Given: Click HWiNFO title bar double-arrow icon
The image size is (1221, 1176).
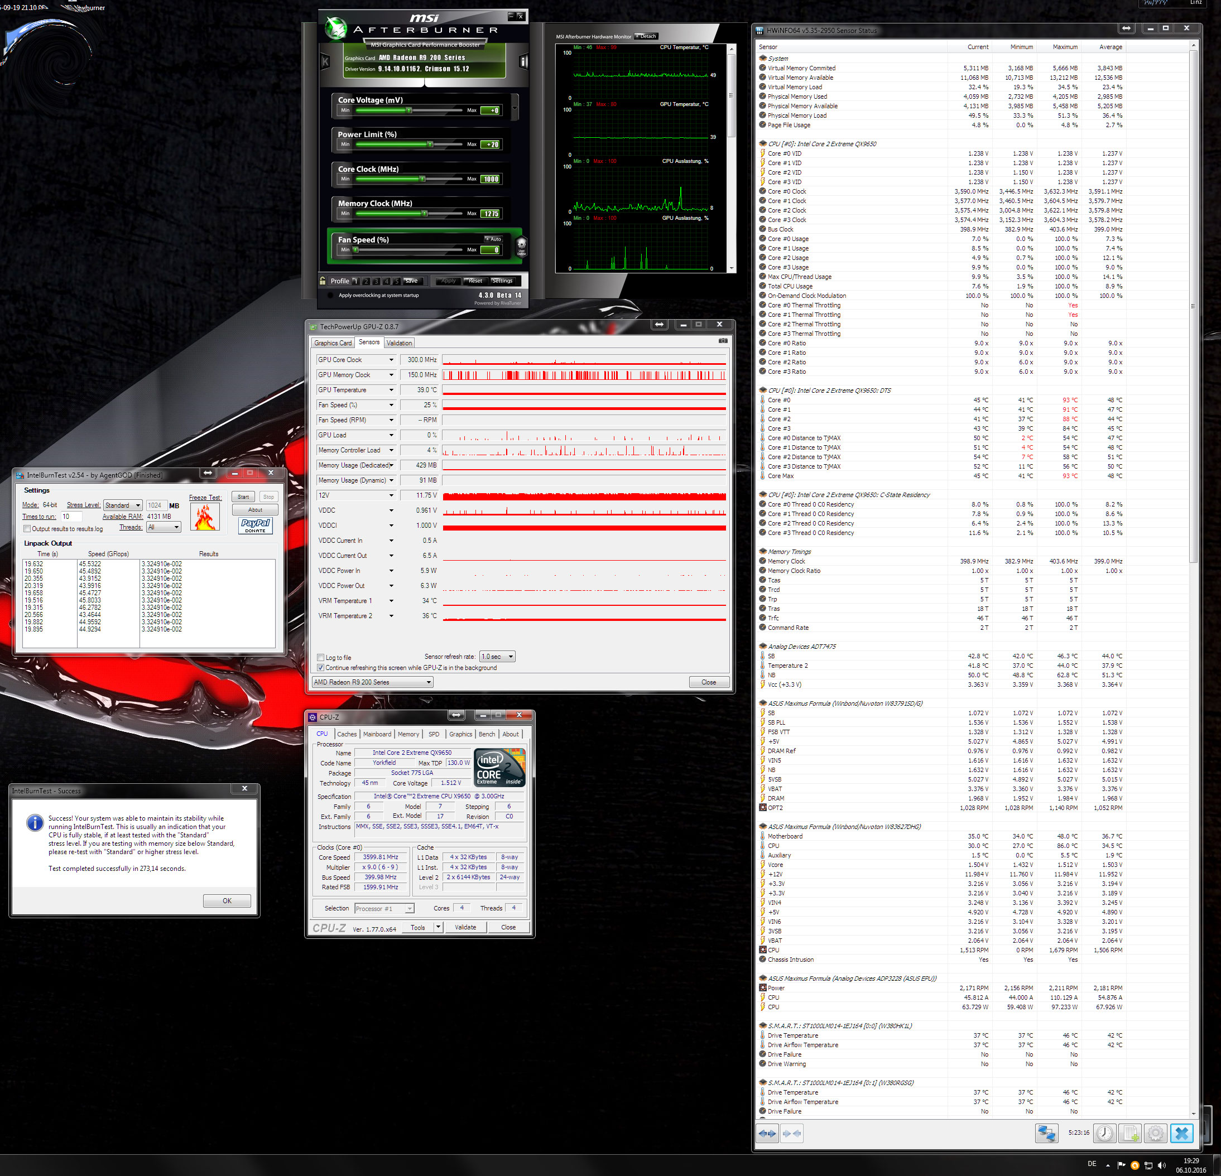Looking at the screenshot, I should pyautogui.click(x=1126, y=28).
